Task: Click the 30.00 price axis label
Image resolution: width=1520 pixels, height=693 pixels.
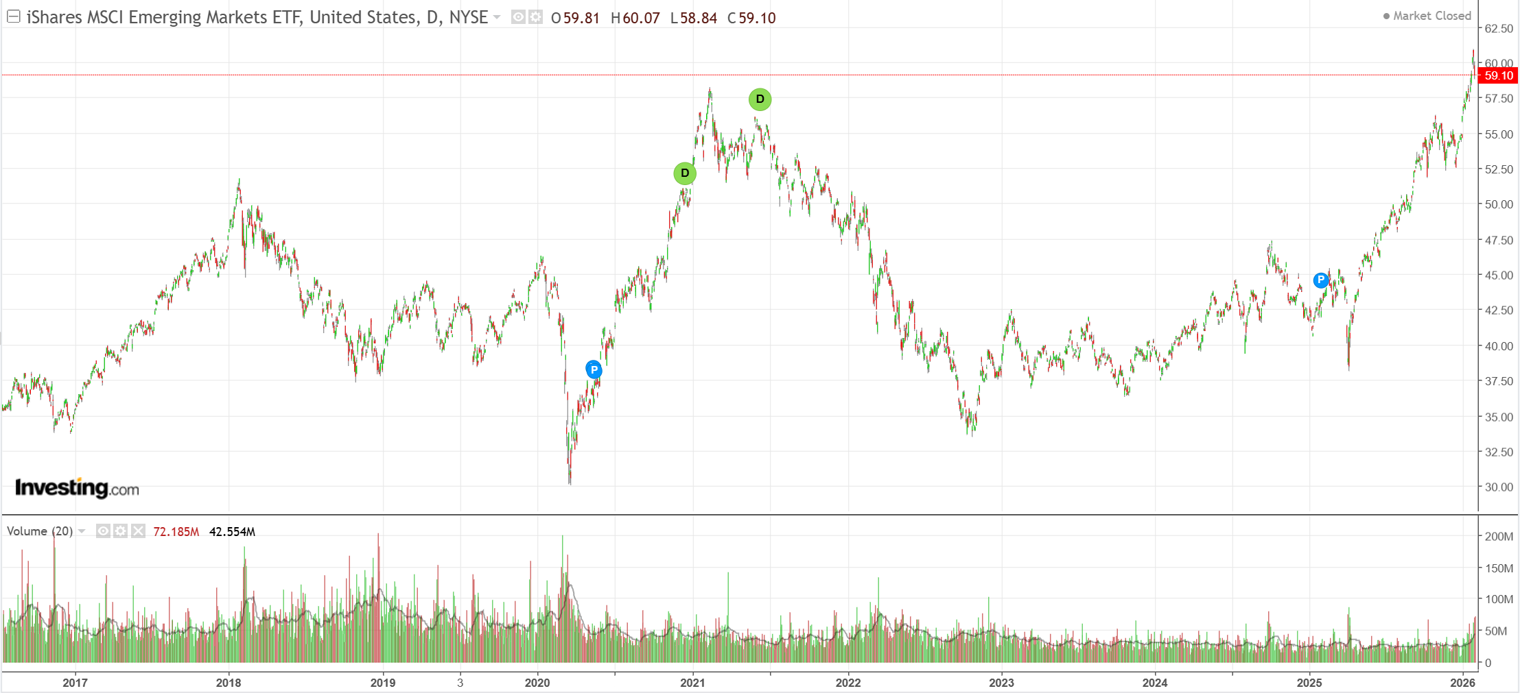Action: coord(1499,487)
